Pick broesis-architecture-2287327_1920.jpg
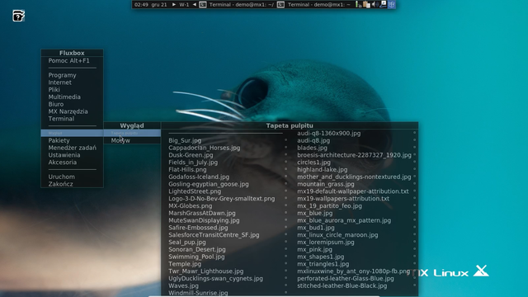The image size is (528, 297). [354, 155]
